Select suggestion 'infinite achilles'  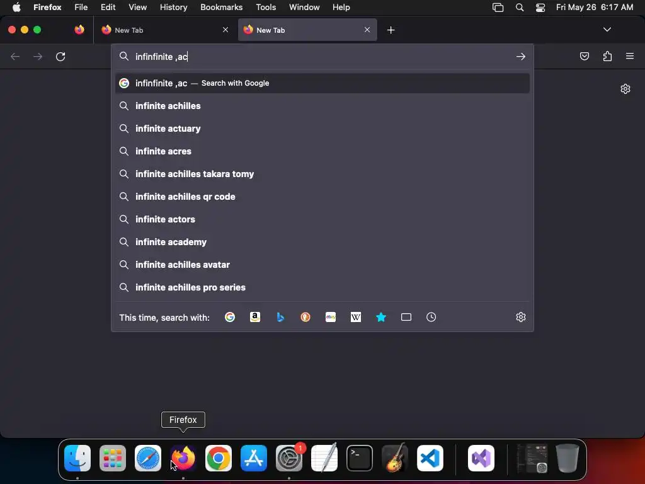(x=322, y=106)
